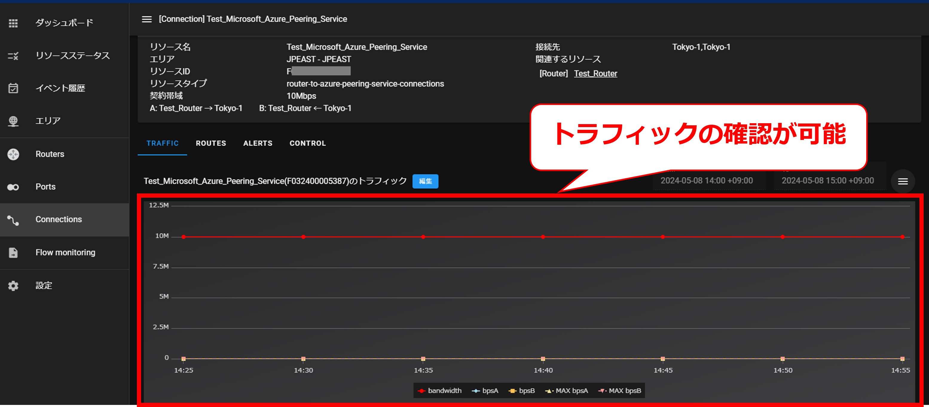Open settings gear icon in sidebar
The image size is (929, 407).
(13, 286)
